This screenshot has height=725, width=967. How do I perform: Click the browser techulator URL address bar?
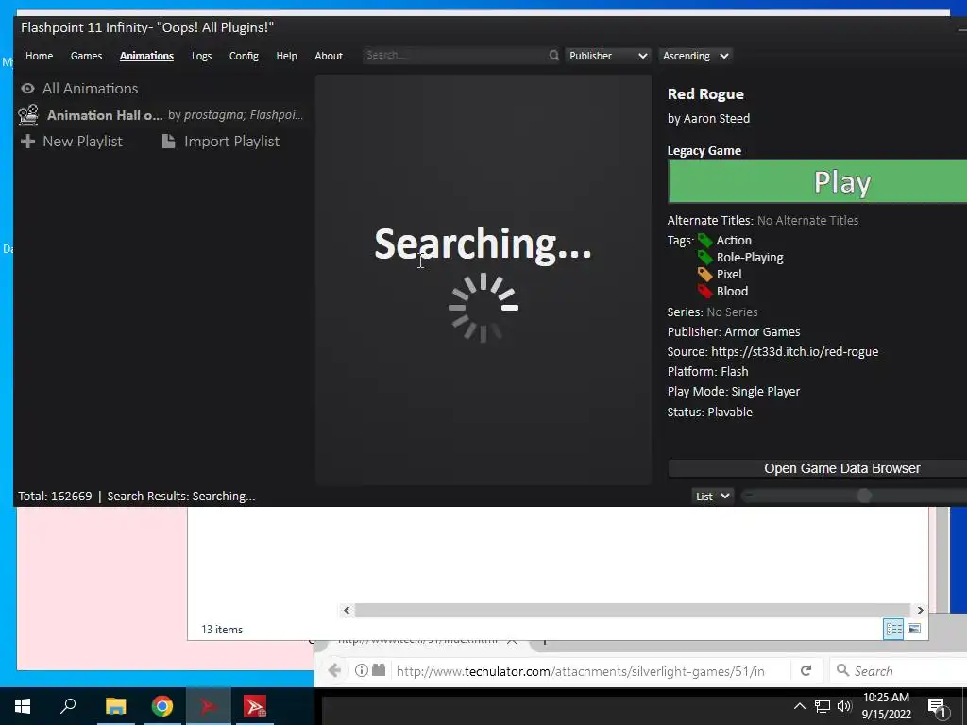[x=580, y=671]
